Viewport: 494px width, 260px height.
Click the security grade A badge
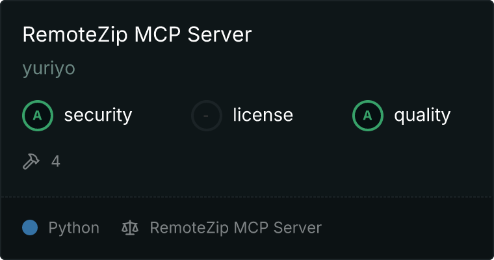coord(38,116)
